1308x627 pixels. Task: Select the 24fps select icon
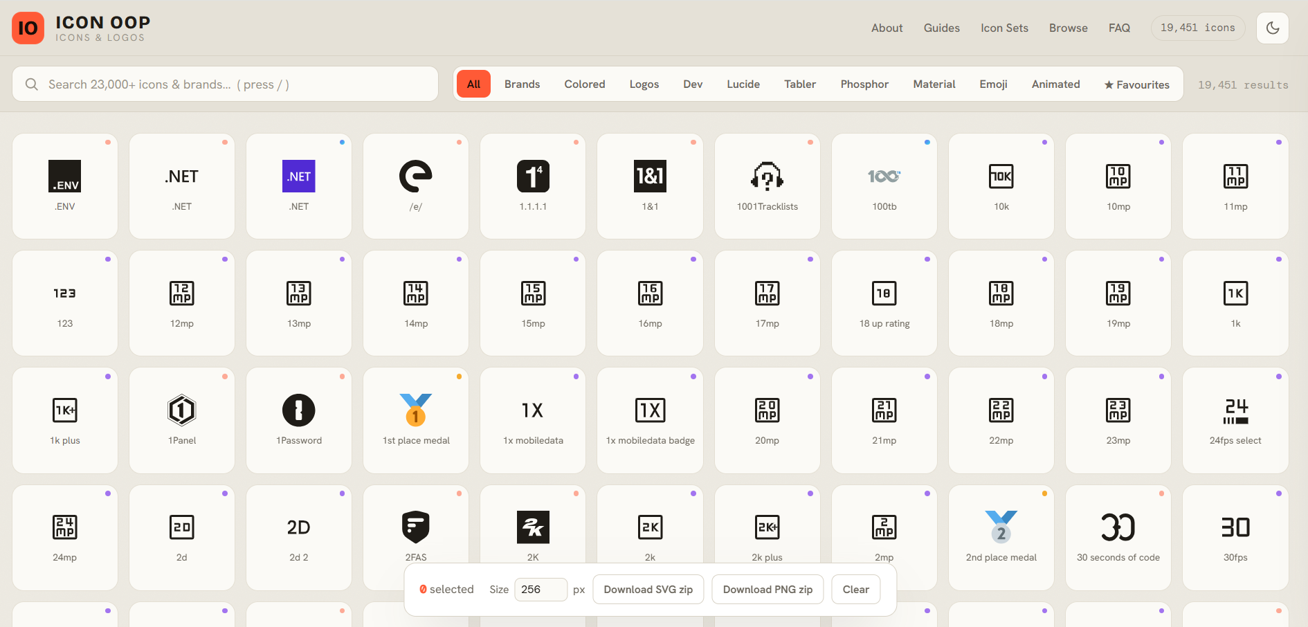click(x=1235, y=420)
